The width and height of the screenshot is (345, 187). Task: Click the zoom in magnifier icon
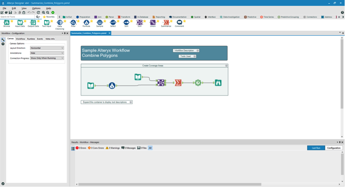coord(44,13)
